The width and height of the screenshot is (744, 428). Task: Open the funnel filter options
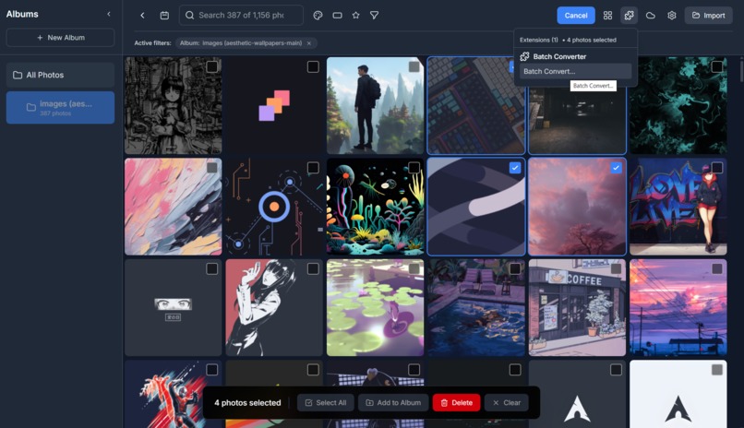point(375,15)
